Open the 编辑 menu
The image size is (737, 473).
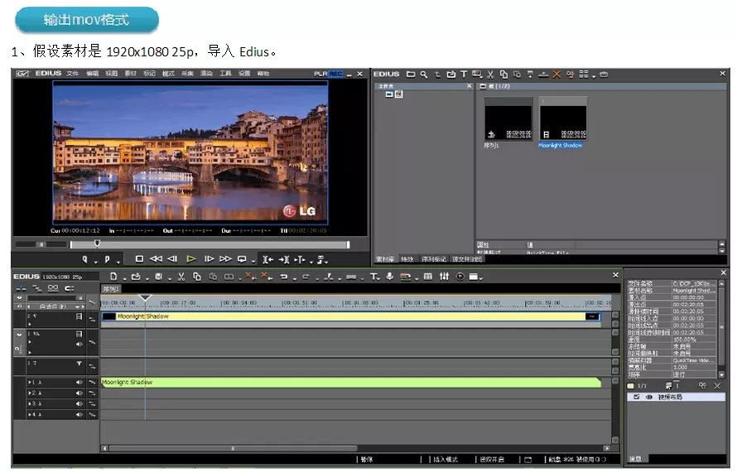[x=93, y=74]
